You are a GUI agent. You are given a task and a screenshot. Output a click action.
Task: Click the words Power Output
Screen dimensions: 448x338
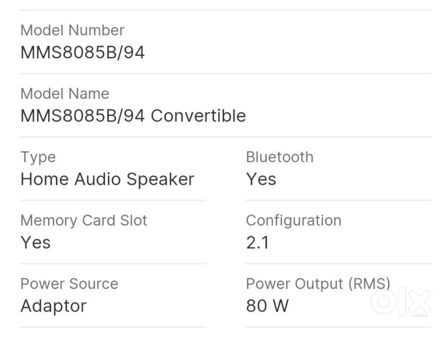pyautogui.click(x=294, y=284)
